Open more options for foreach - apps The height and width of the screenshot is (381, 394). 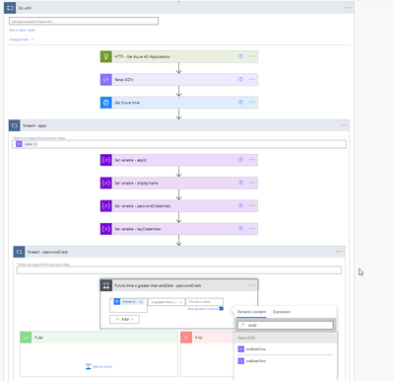tap(344, 125)
